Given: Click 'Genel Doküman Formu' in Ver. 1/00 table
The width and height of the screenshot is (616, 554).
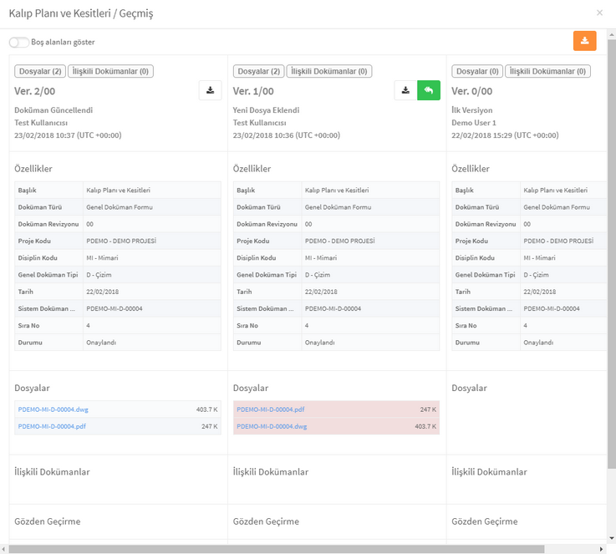Looking at the screenshot, I should pyautogui.click(x=338, y=207).
